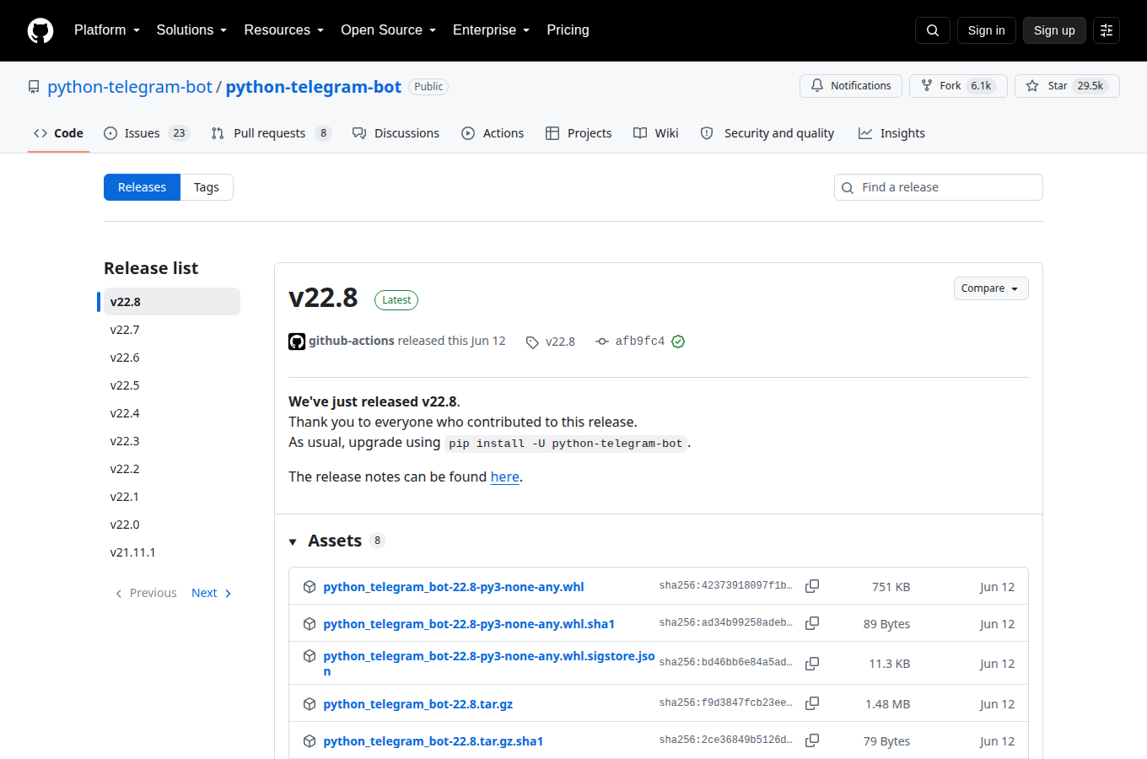The image size is (1147, 759).
Task: Open the Platform dropdown menu
Action: [107, 30]
